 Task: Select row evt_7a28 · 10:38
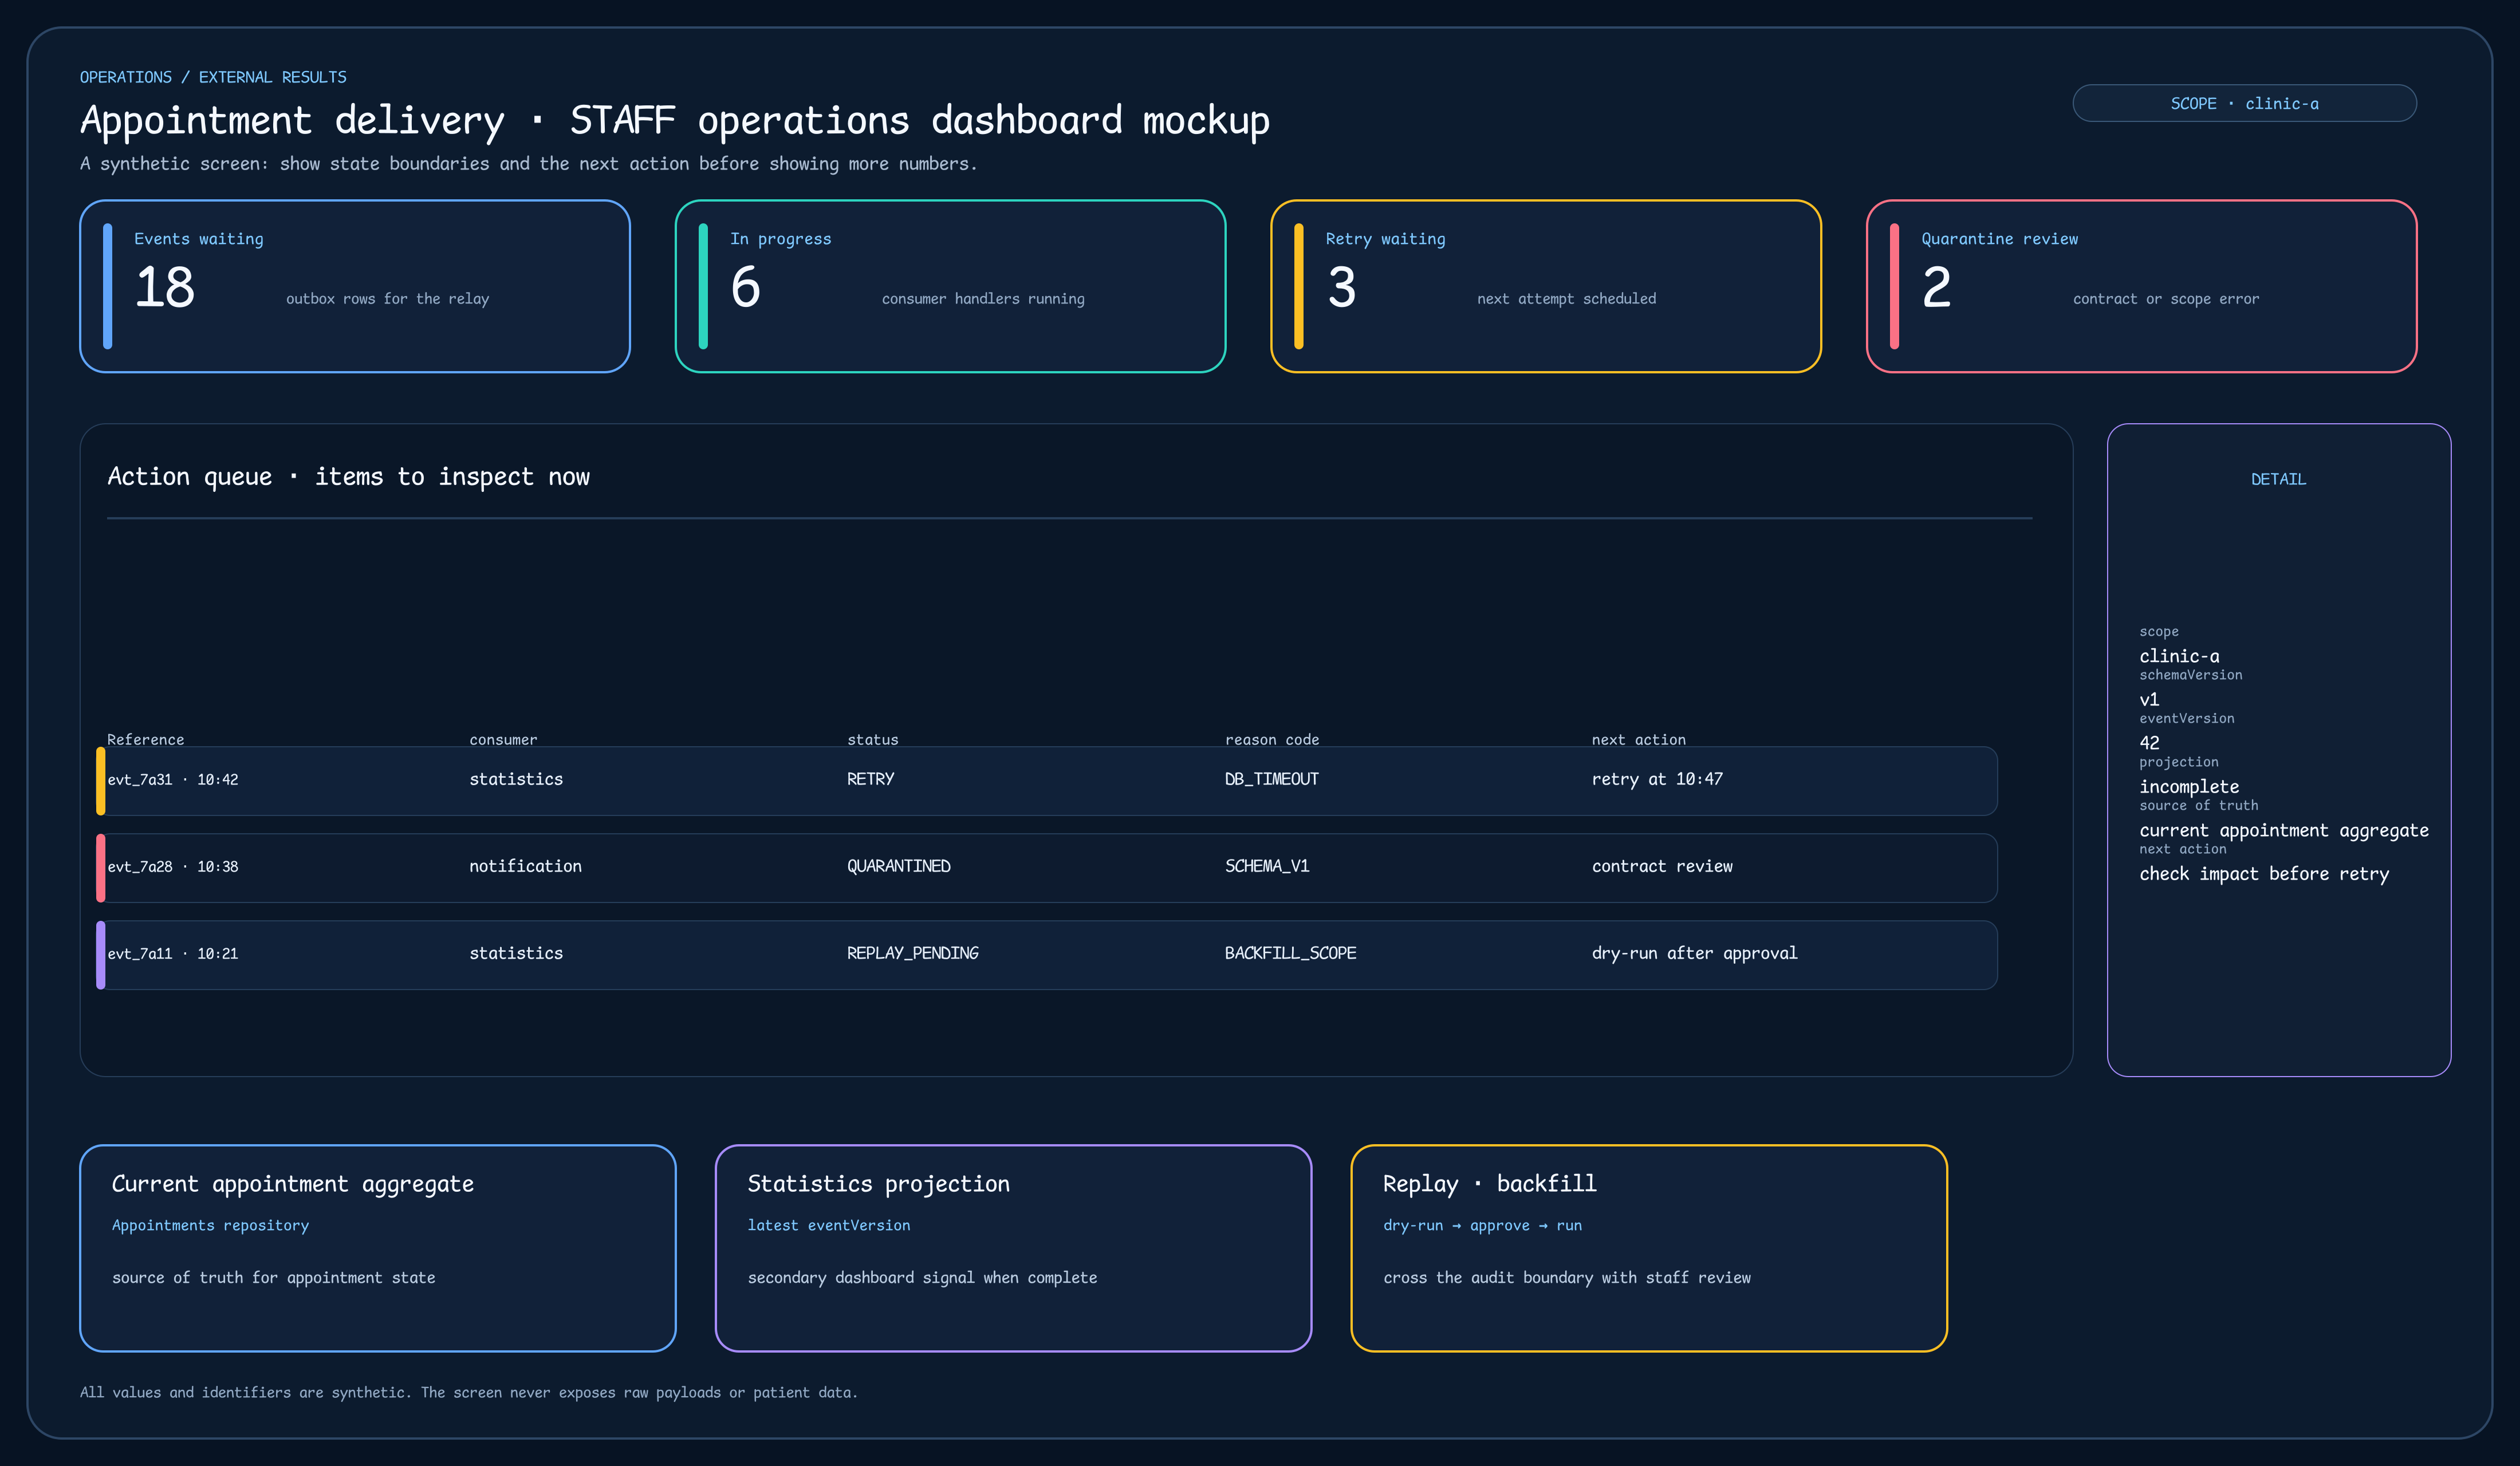1047,868
